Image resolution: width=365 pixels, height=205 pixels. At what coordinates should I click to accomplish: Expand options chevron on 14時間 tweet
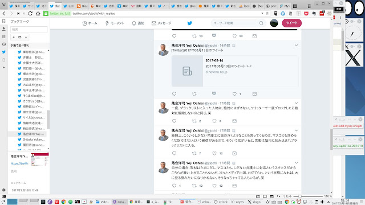click(296, 46)
